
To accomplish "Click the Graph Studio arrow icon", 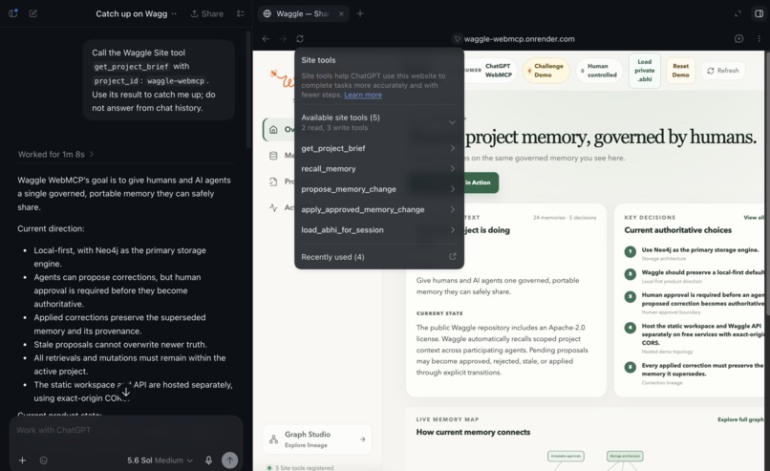I will tap(362, 439).
